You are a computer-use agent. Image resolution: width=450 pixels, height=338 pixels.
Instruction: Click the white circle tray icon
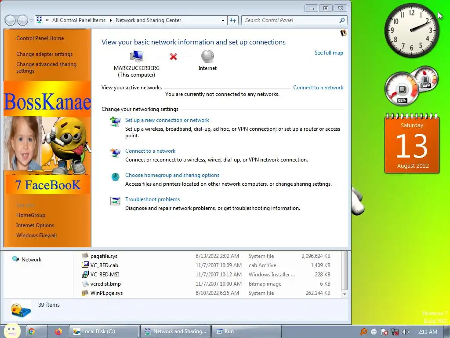(374, 332)
